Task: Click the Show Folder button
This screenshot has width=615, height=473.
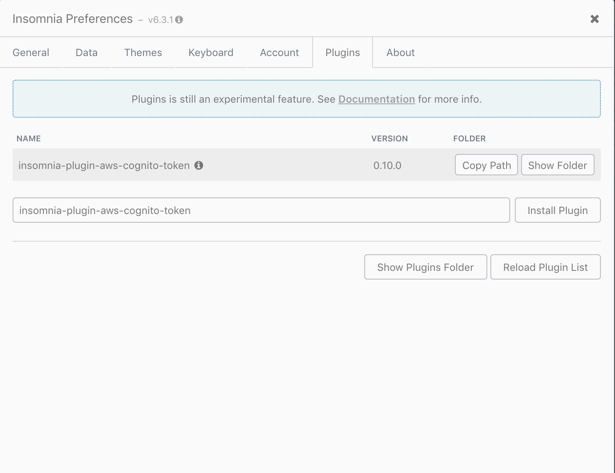Action: (x=558, y=165)
